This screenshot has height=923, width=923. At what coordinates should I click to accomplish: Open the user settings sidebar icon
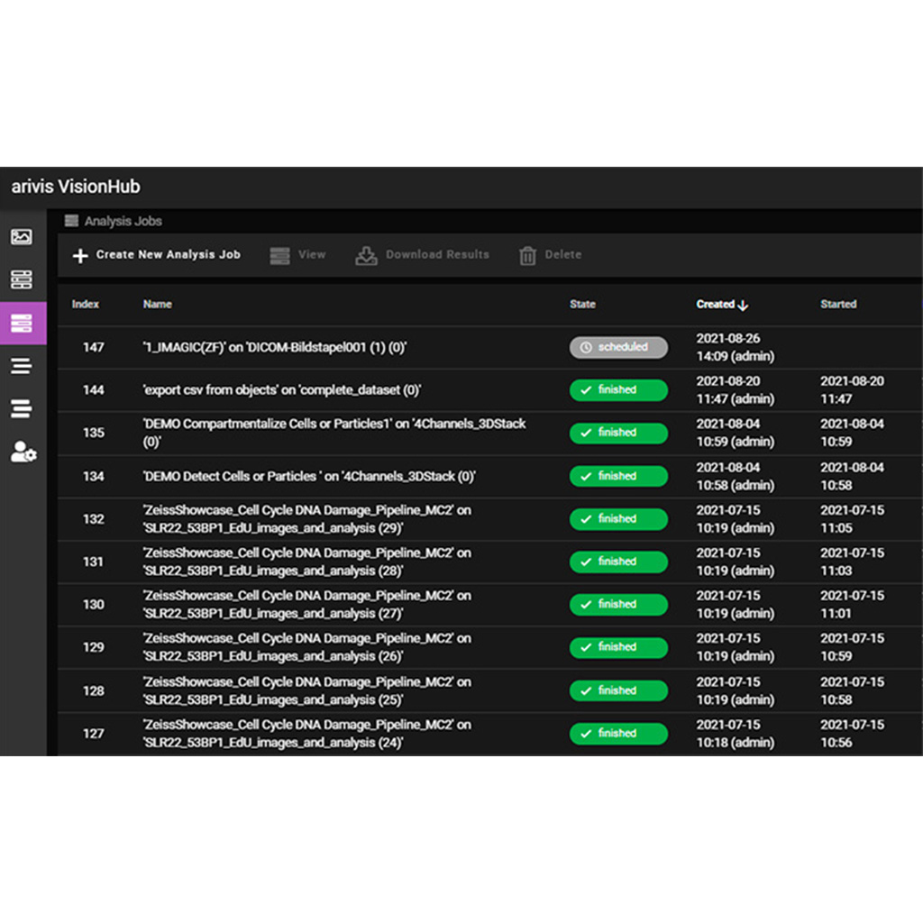23,452
